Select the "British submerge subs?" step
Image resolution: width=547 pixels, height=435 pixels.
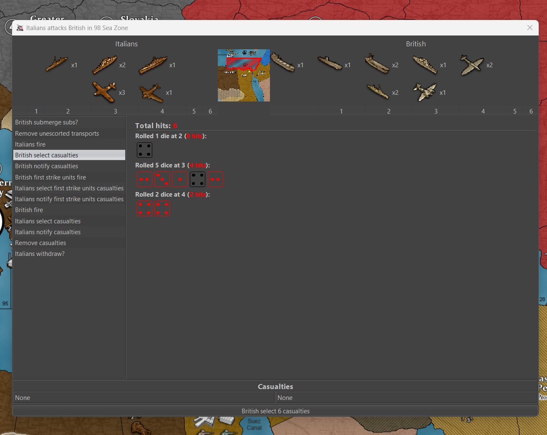pos(46,122)
